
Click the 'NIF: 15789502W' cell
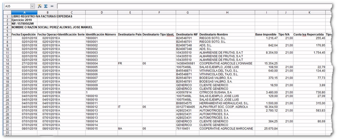coord(24,24)
